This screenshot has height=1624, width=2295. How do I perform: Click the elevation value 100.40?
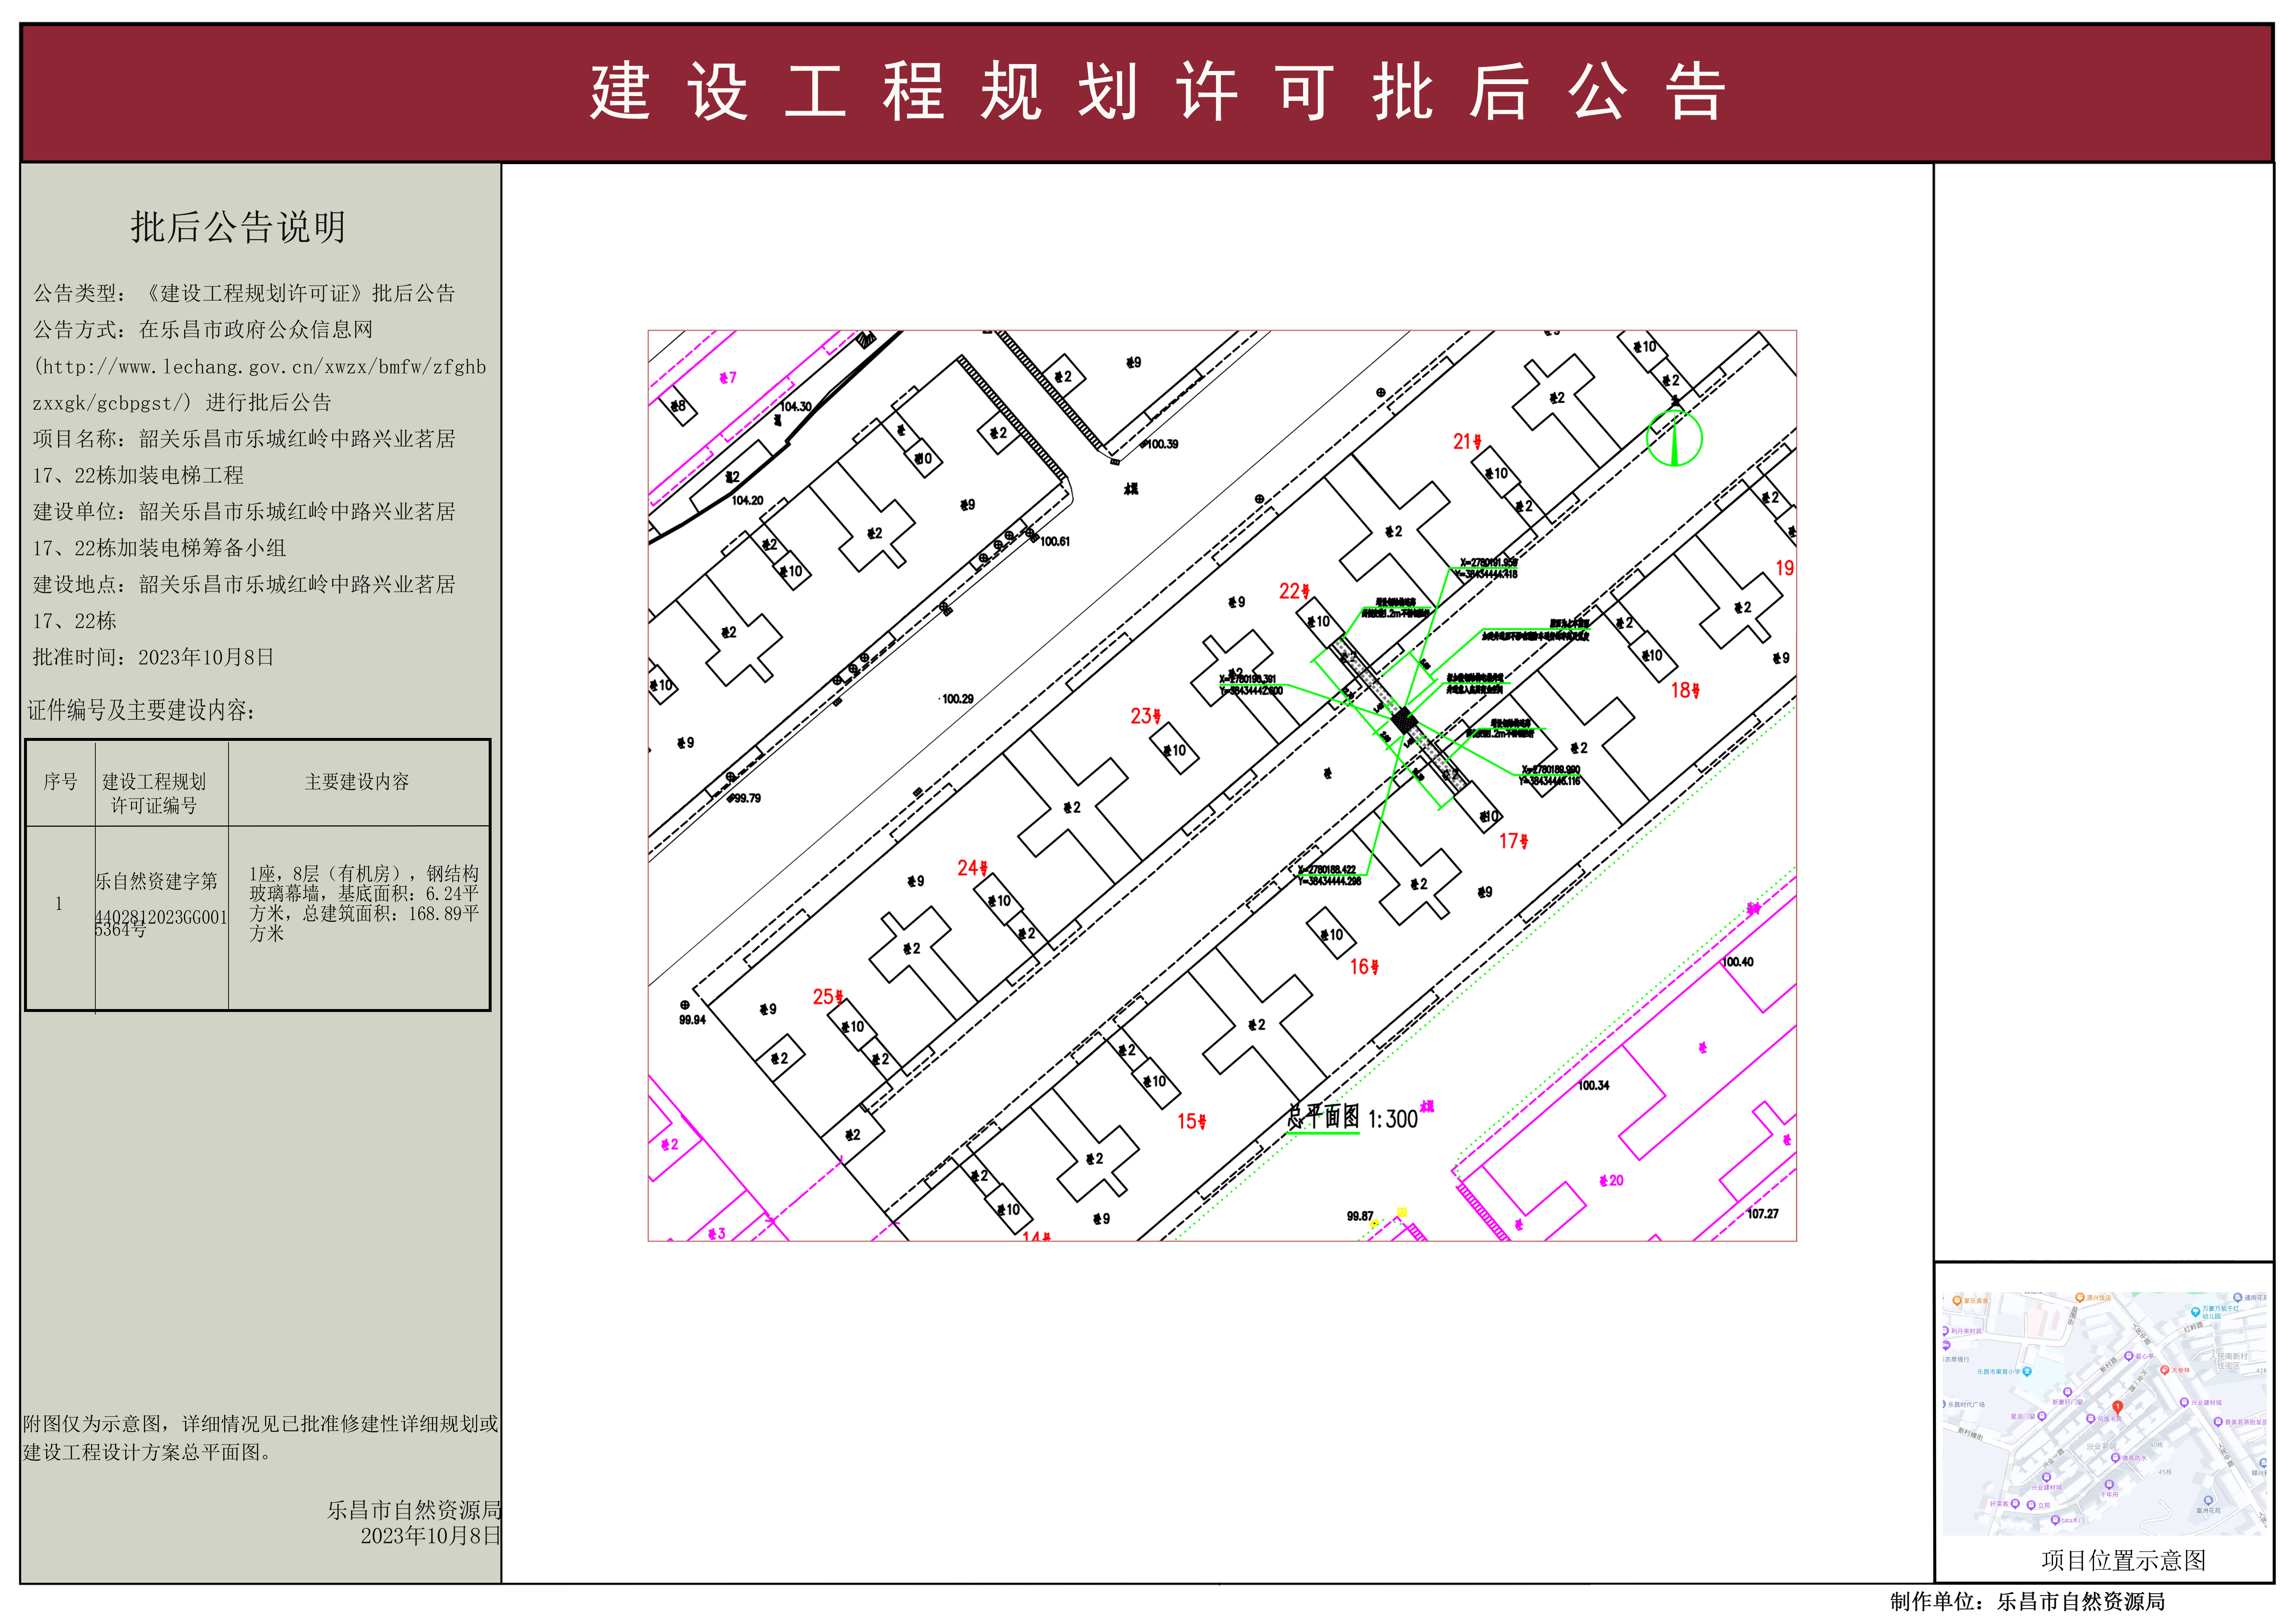coord(1738,962)
